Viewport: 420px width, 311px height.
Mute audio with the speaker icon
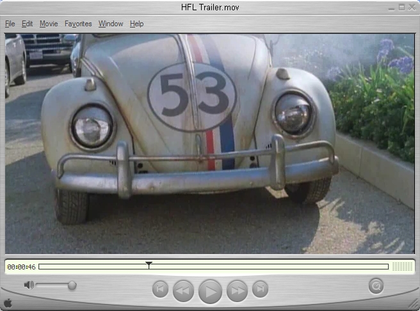pos(29,285)
